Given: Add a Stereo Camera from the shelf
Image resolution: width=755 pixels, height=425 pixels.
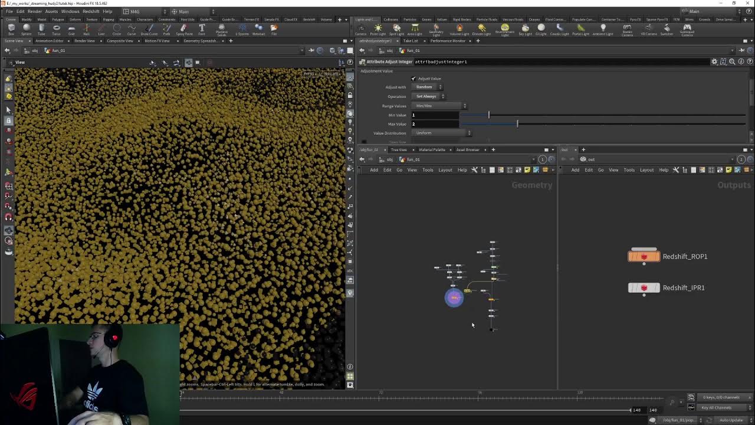Looking at the screenshot, I should click(x=627, y=29).
